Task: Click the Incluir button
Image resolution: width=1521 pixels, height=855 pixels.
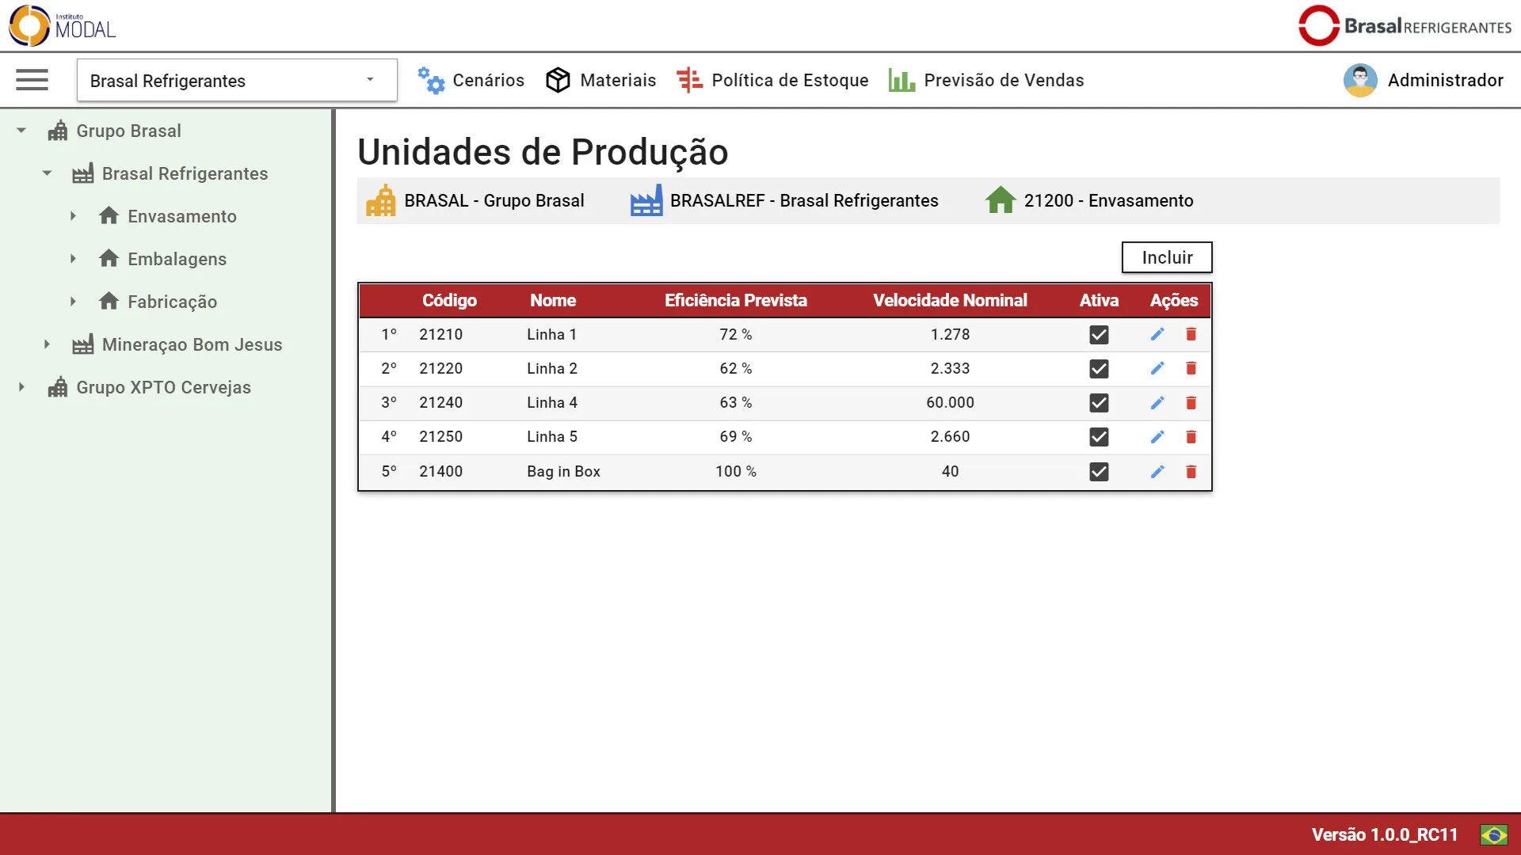Action: point(1166,257)
